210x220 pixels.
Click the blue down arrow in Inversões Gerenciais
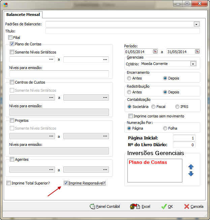tap(191, 174)
